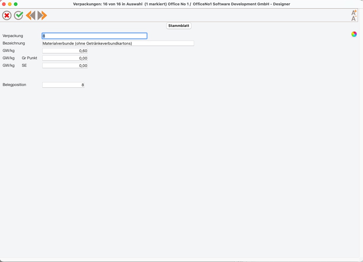Confirm changes with the green checkmark icon

click(19, 15)
